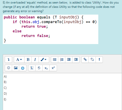
Task: Place cursor on the B) answer line
Action: coord(5,82)
